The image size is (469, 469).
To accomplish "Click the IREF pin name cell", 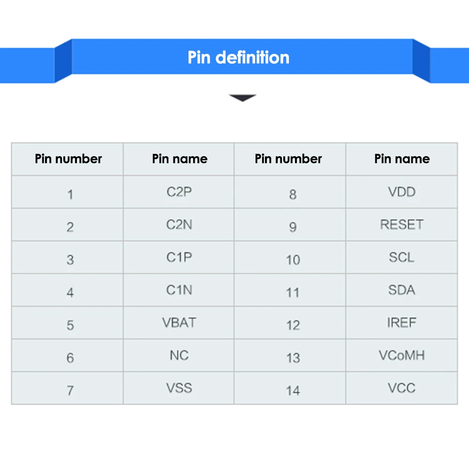I will [401, 323].
